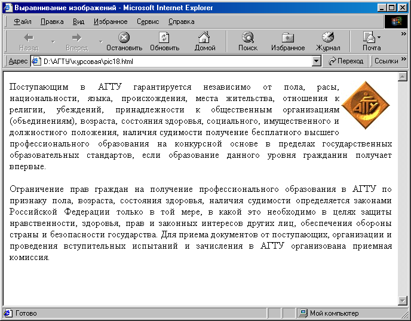Close the Internet Explorer window
This screenshot has width=411, height=321.
pyautogui.click(x=403, y=8)
